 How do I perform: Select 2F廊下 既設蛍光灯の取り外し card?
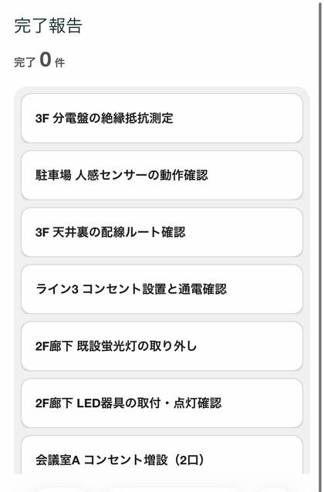pos(162,346)
